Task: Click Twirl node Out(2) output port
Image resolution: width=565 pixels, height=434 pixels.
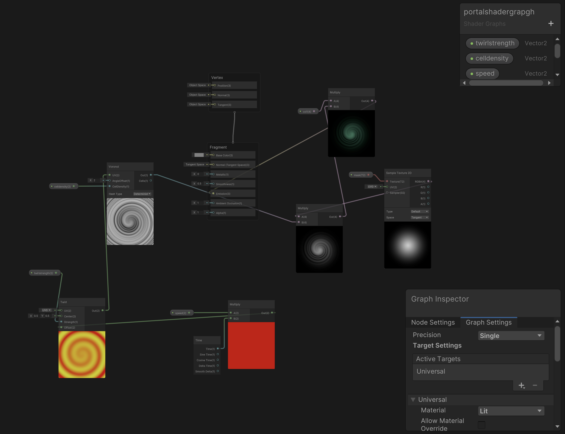Action: tap(102, 310)
